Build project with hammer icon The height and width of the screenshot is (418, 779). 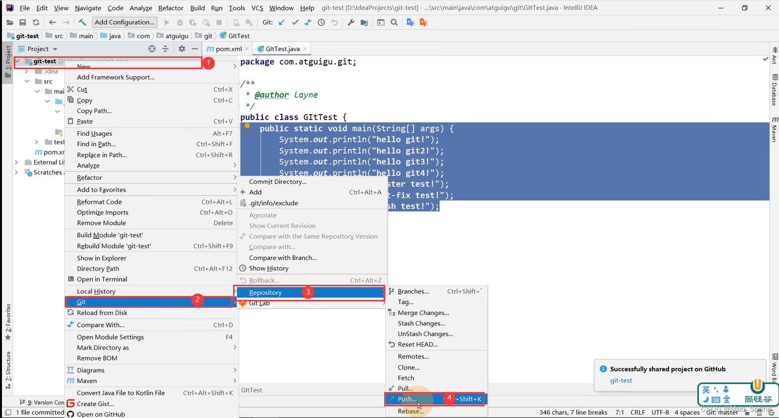coord(82,23)
